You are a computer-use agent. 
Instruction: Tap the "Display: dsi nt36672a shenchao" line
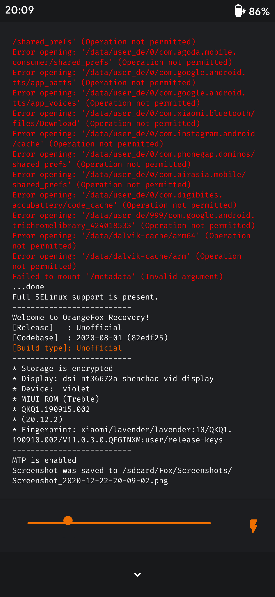tap(113, 379)
